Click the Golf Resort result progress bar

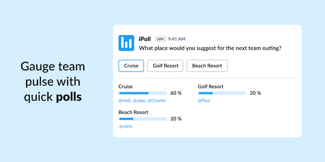click(x=222, y=93)
